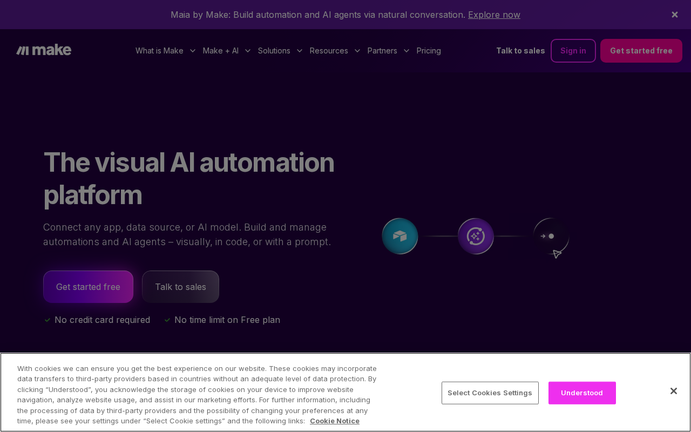This screenshot has width=691, height=432.
Task: Click the cursor pointer icon near last node
Action: pyautogui.click(x=557, y=254)
